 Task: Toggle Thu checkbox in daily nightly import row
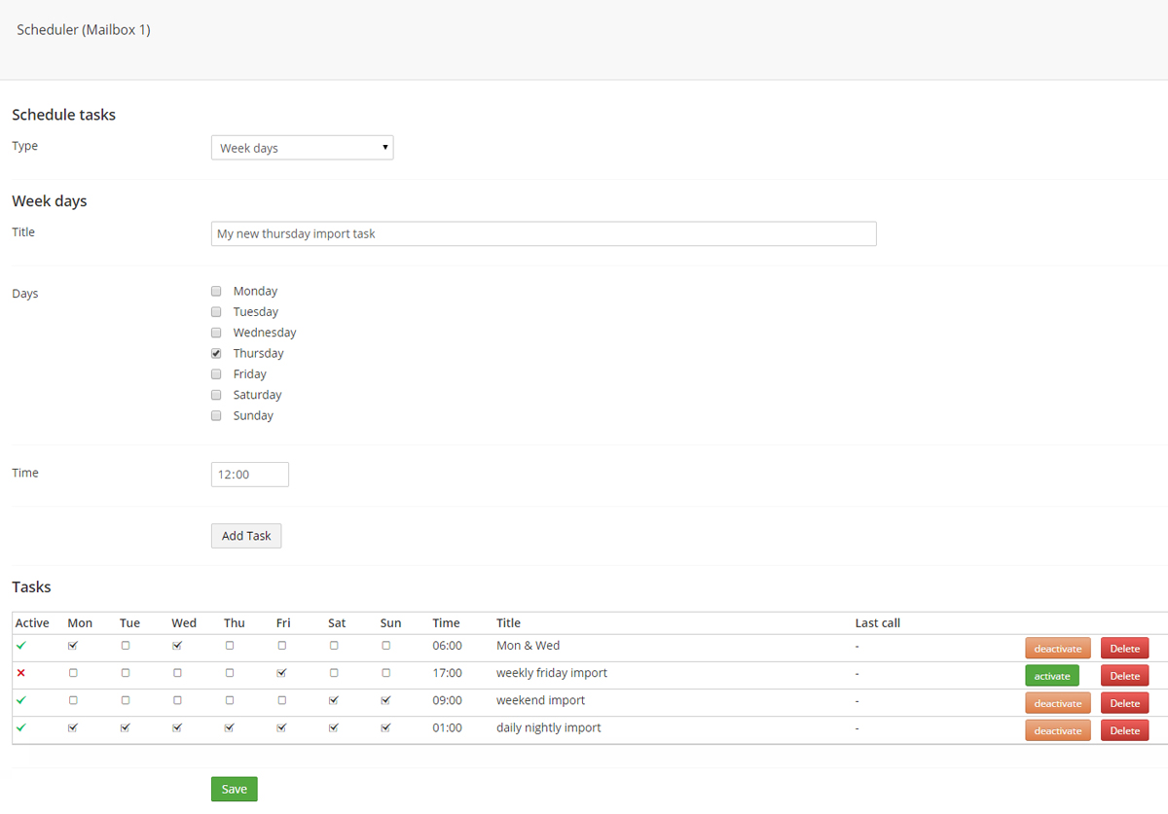coord(230,727)
